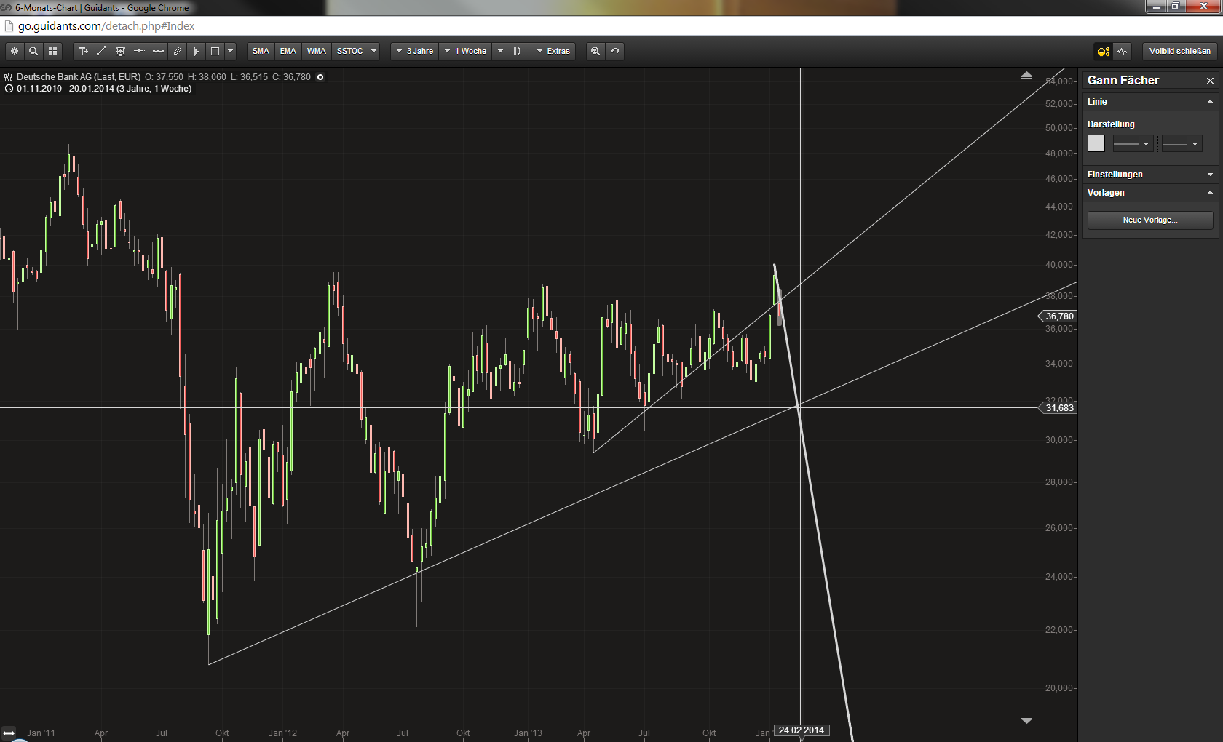Expand the Einstellungen section
Viewport: 1223px width, 742px height.
tap(1210, 174)
